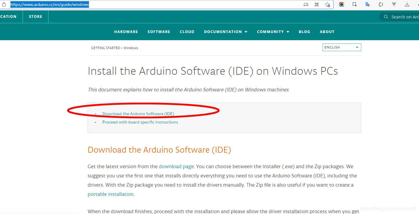419x214 pixels.
Task: Follow the 'Download the Arduino Software (IDE)' link
Action: [138, 114]
